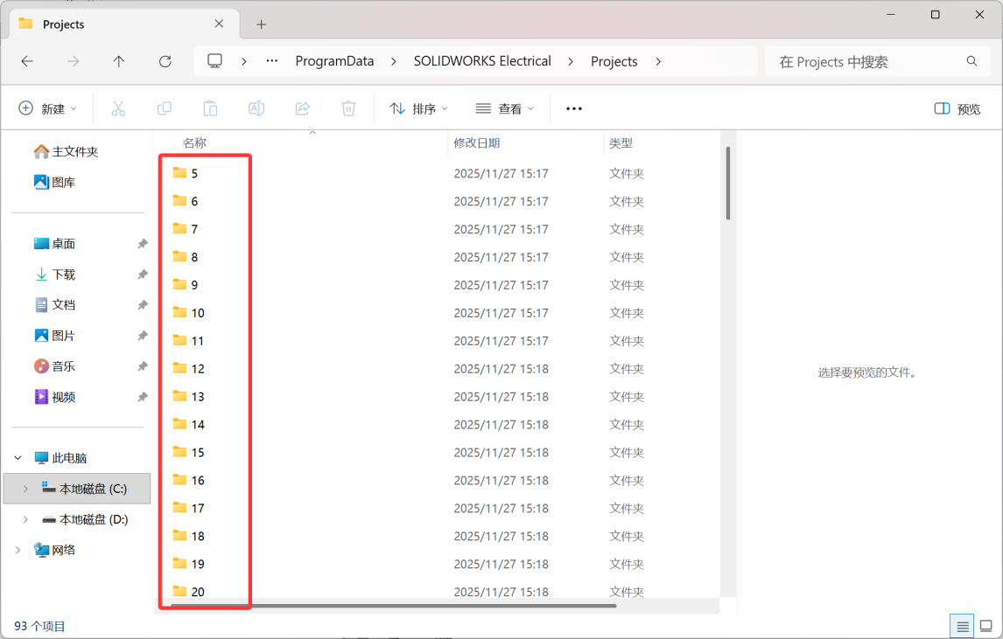Switch to details view in status bar
1003x639 pixels.
963,626
